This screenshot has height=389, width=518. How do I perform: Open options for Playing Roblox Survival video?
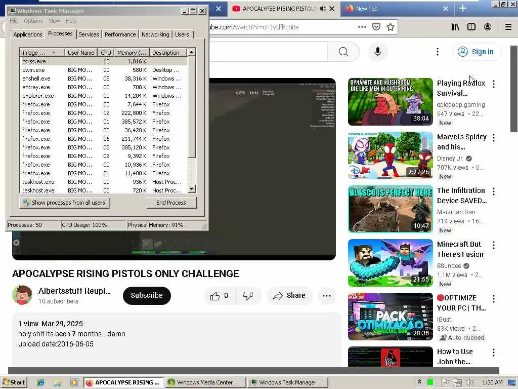494,84
